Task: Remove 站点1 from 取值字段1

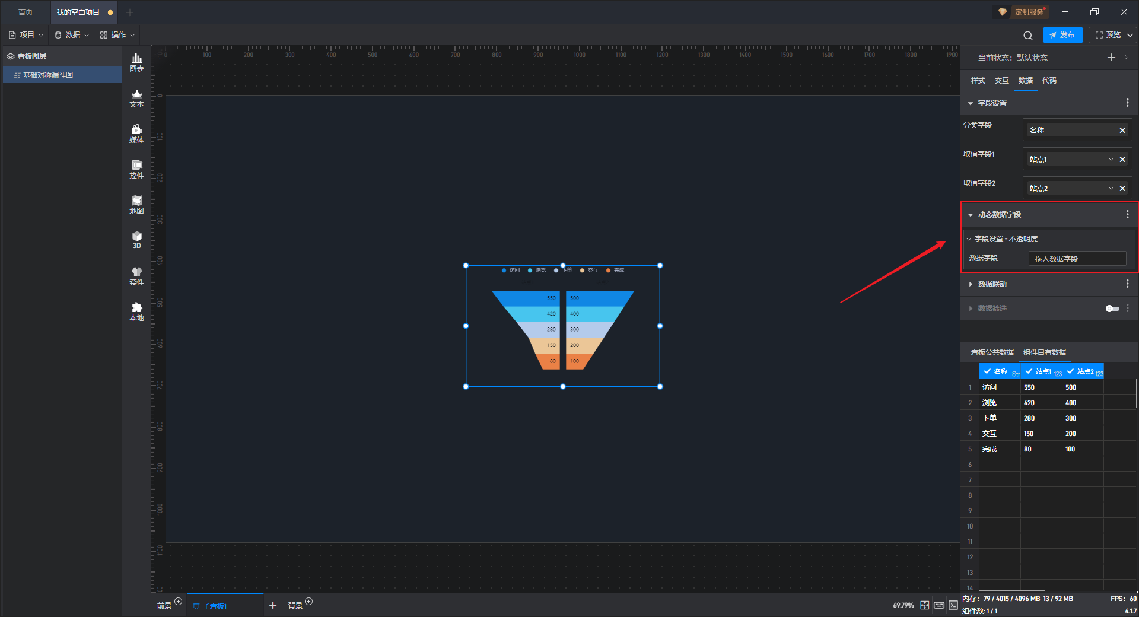Action: (1122, 159)
